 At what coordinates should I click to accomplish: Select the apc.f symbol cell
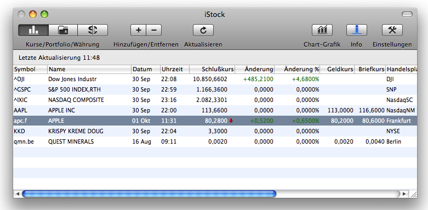pyautogui.click(x=21, y=121)
